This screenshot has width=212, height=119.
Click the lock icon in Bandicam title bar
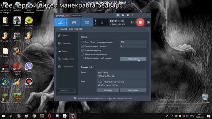click(118, 15)
